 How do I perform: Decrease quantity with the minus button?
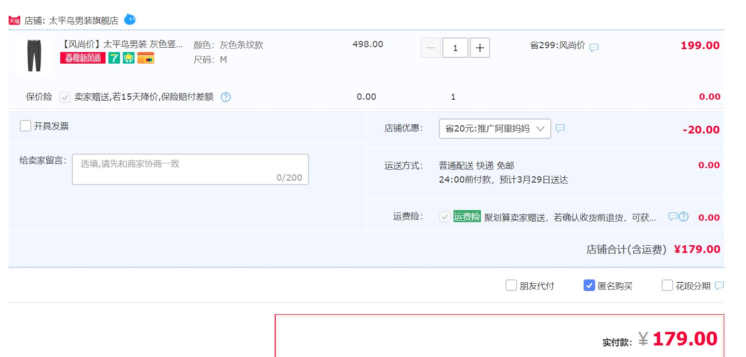[x=431, y=48]
